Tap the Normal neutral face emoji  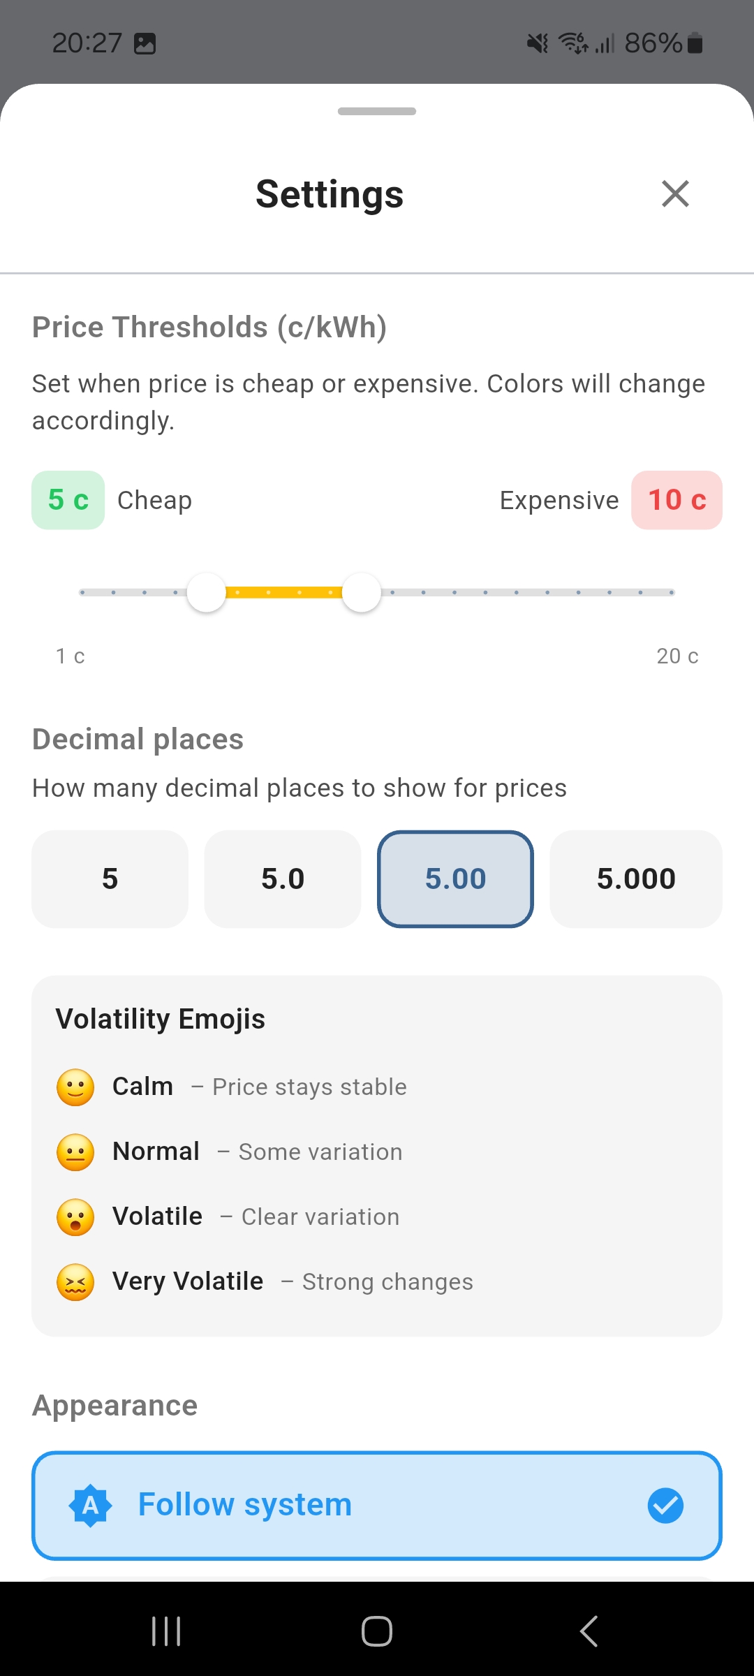[x=75, y=1152]
